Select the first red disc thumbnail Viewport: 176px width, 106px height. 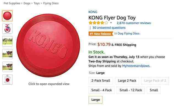click(x=7, y=16)
